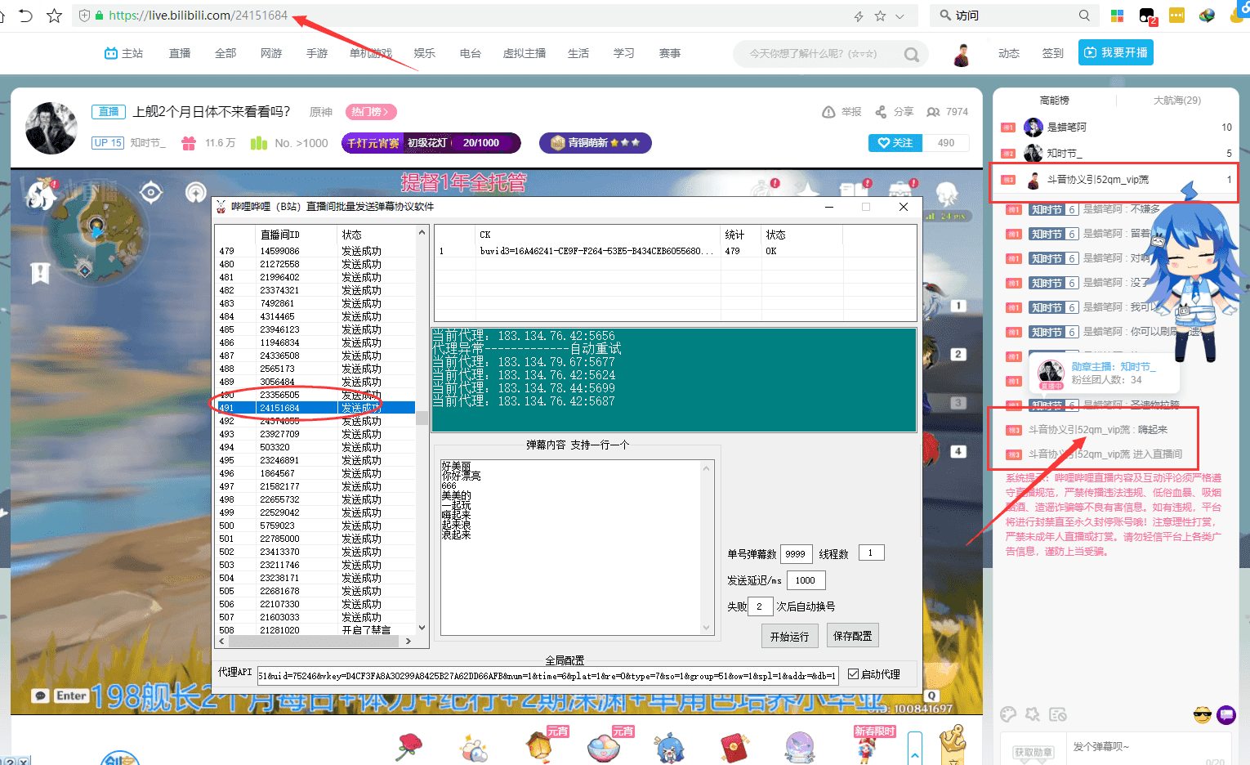Screen dimensions: 1250x765
Task: Click the 失败 retry count field showing 2
Action: [x=760, y=606]
